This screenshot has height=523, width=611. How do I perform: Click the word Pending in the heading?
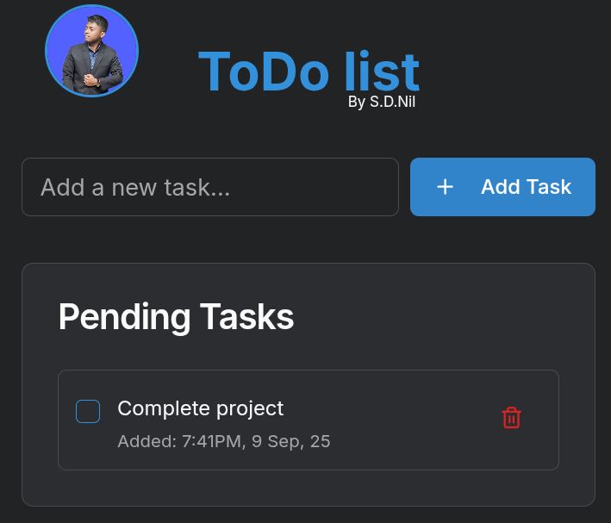pyautogui.click(x=124, y=317)
